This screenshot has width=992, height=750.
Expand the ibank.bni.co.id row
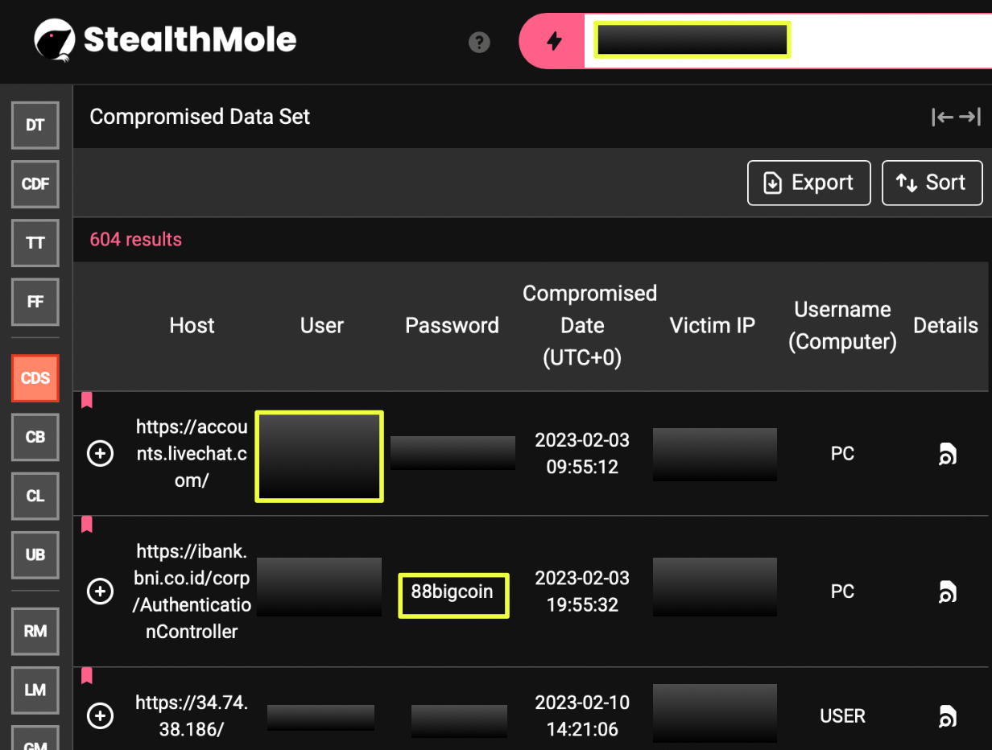point(100,591)
